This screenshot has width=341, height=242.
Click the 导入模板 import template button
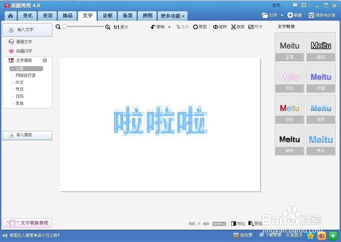(x=27, y=135)
